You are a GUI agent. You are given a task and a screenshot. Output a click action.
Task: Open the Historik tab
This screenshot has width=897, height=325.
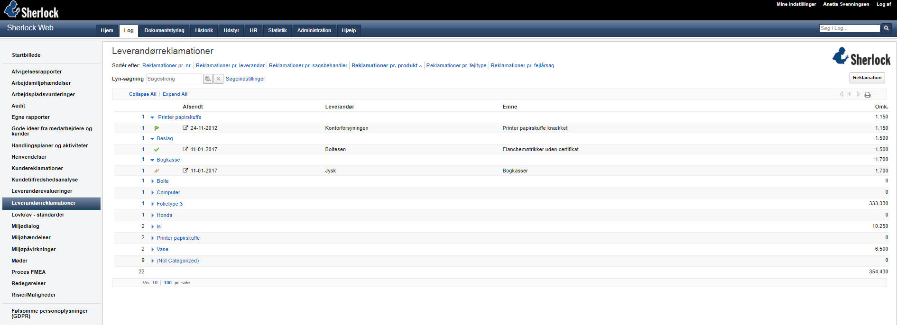204,30
